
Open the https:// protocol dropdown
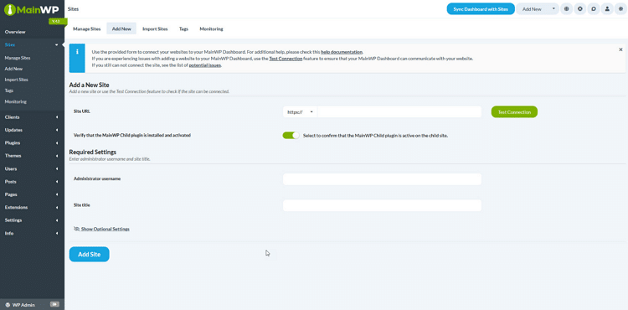(x=300, y=112)
